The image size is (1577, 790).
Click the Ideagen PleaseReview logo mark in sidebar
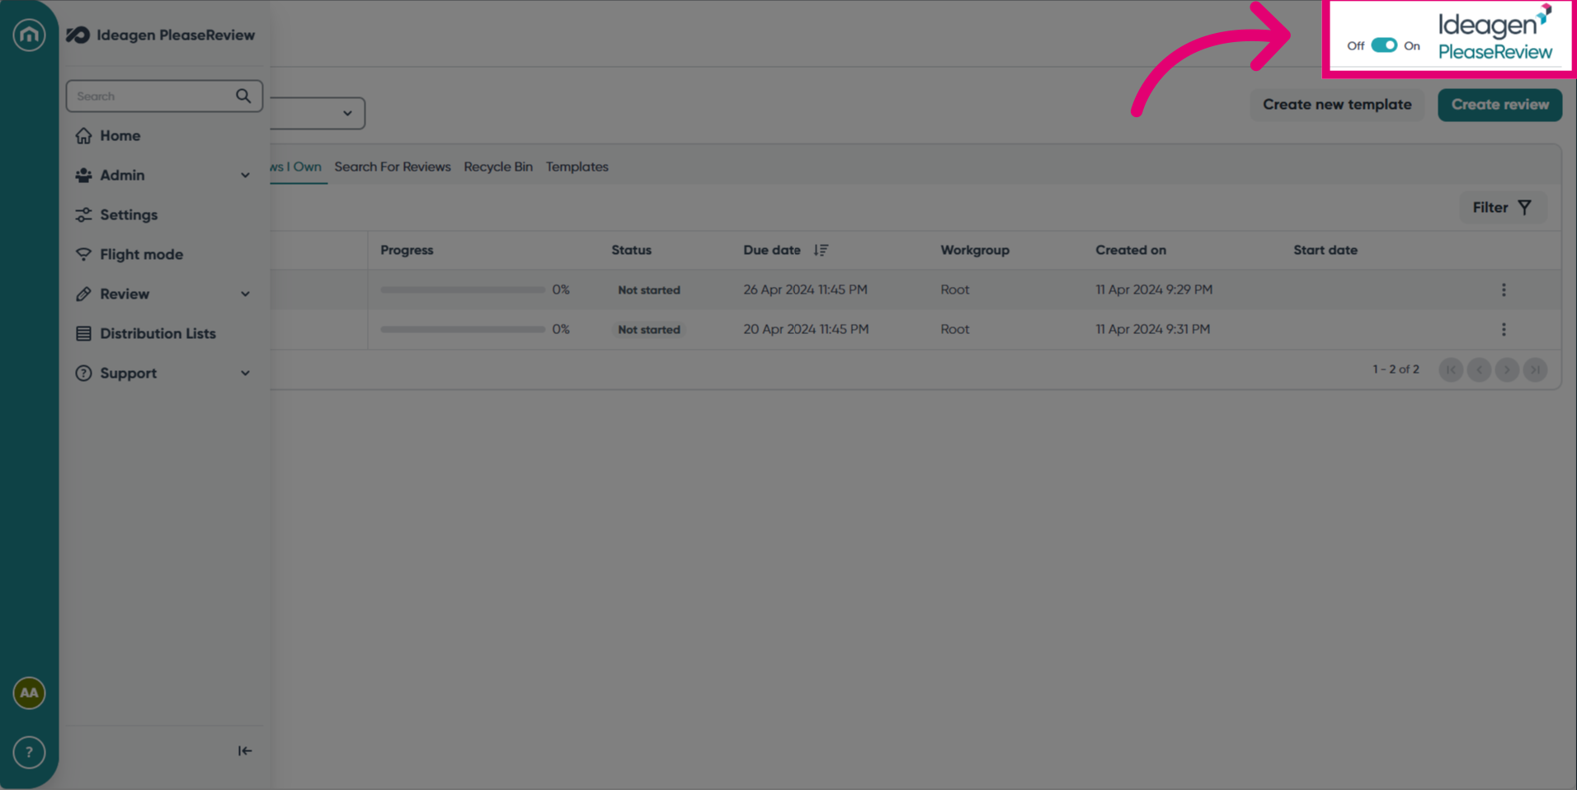coord(78,35)
